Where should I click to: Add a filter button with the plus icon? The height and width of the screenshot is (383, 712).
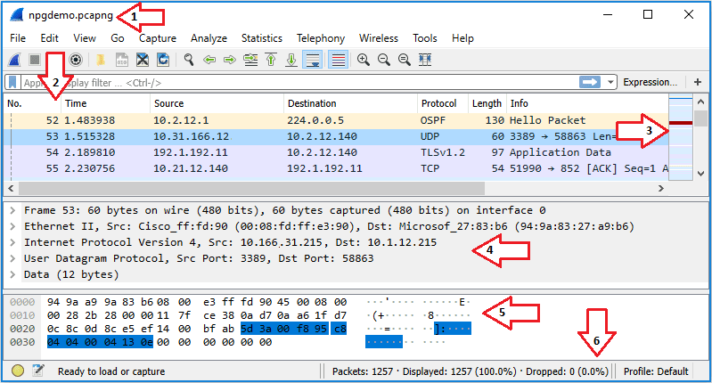point(698,82)
